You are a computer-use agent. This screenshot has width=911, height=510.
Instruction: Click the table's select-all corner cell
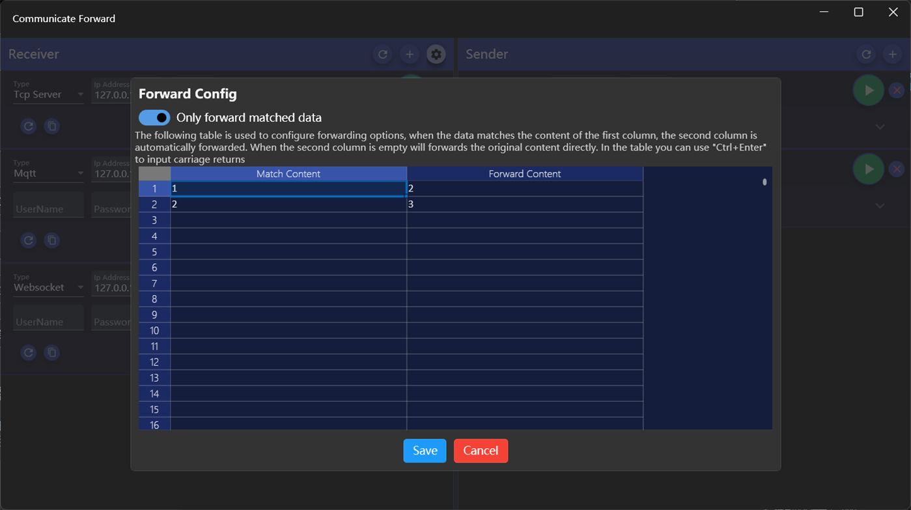(154, 174)
